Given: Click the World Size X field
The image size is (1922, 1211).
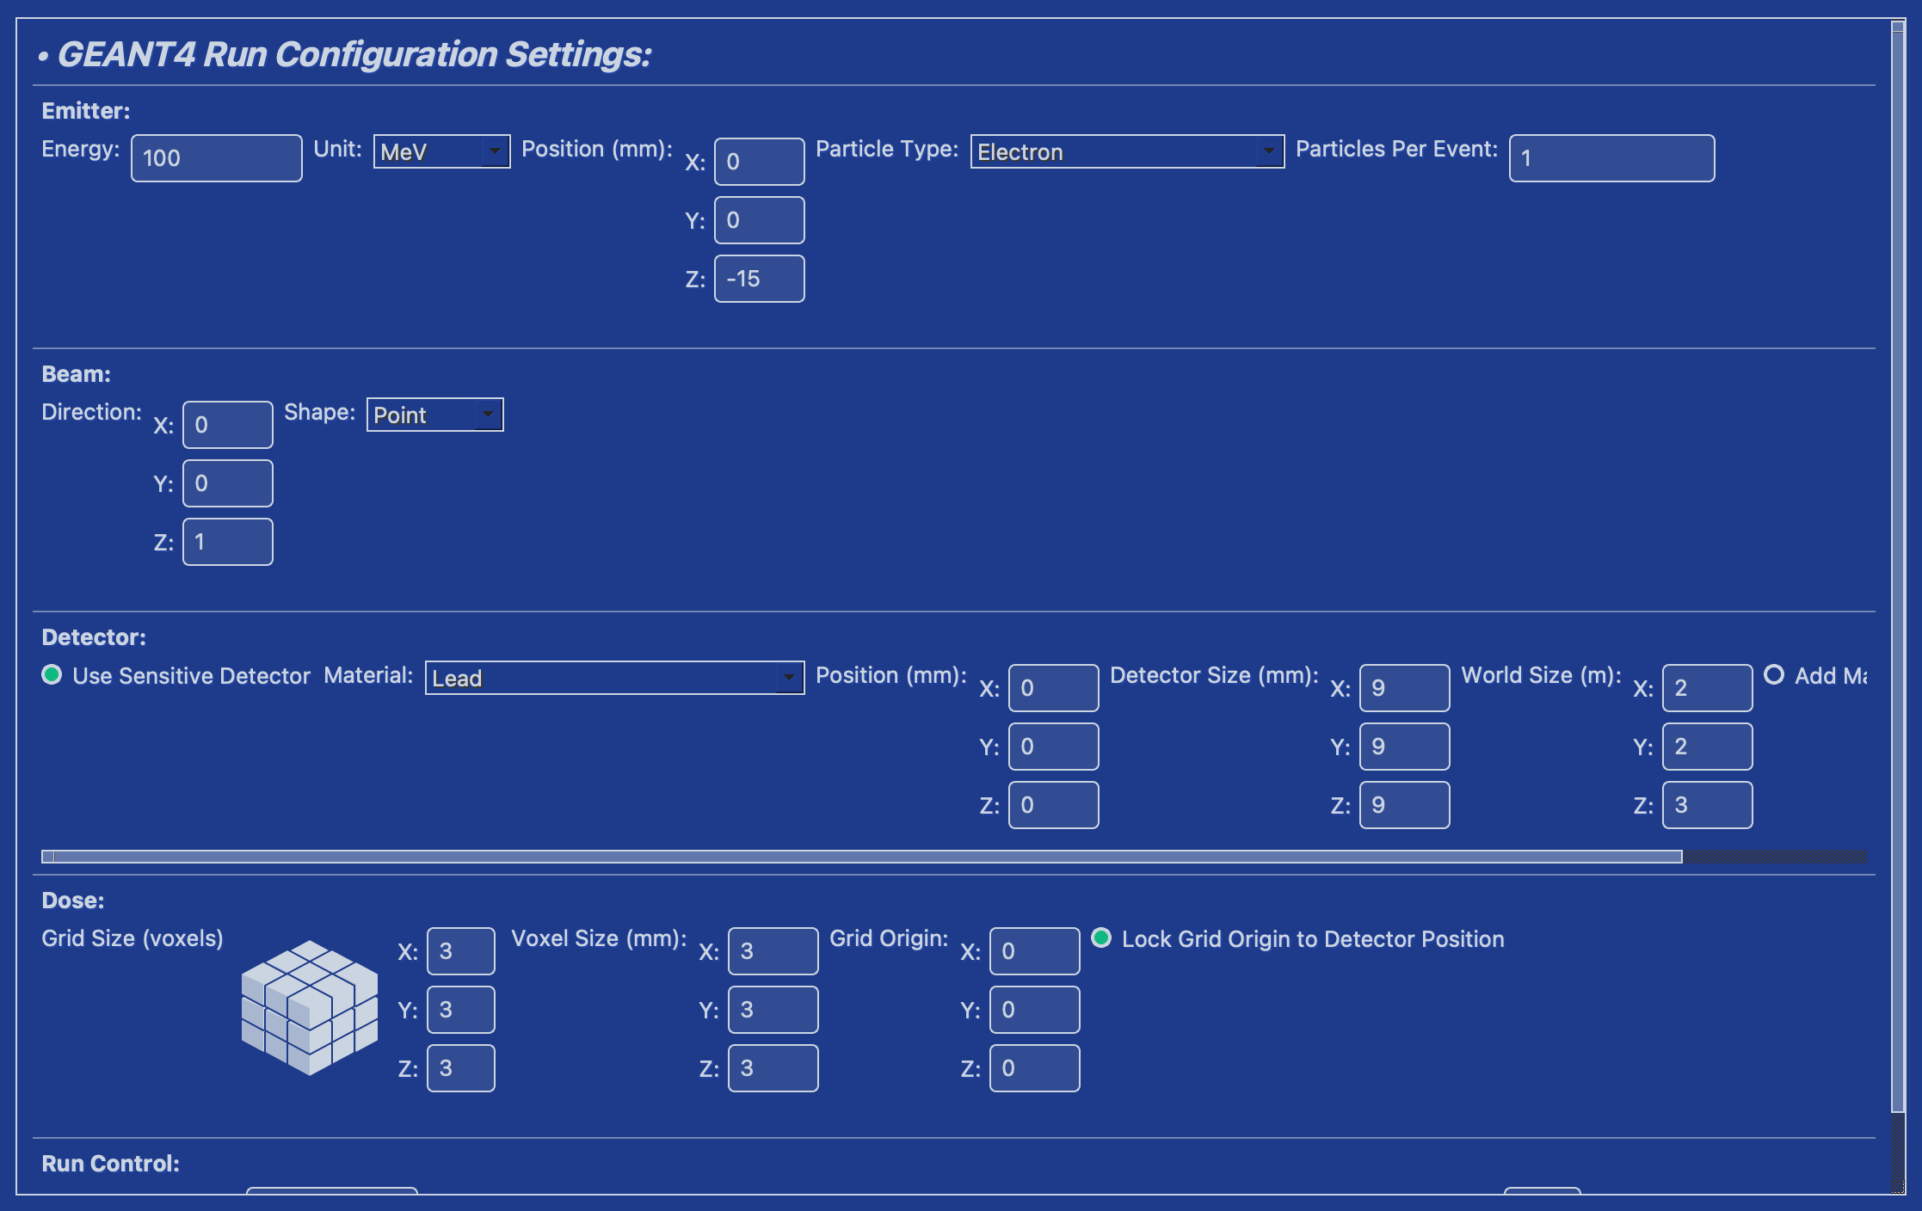Looking at the screenshot, I should click(x=1708, y=688).
